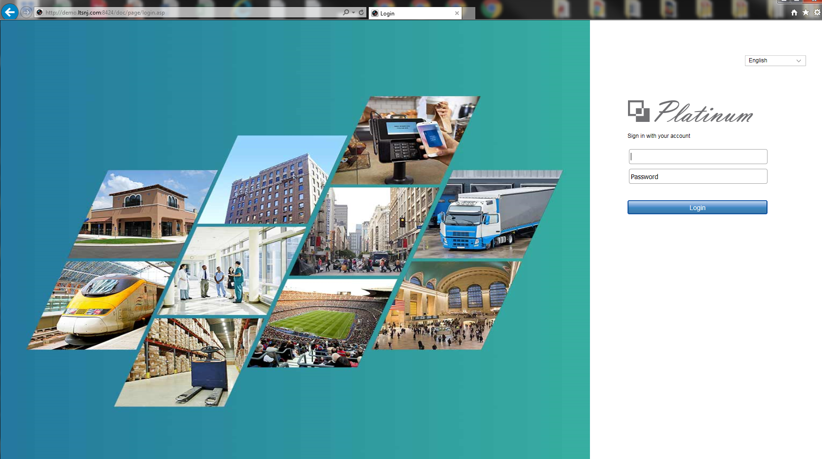The width and height of the screenshot is (822, 459).
Task: Open the browser Home page icon
Action: point(794,13)
